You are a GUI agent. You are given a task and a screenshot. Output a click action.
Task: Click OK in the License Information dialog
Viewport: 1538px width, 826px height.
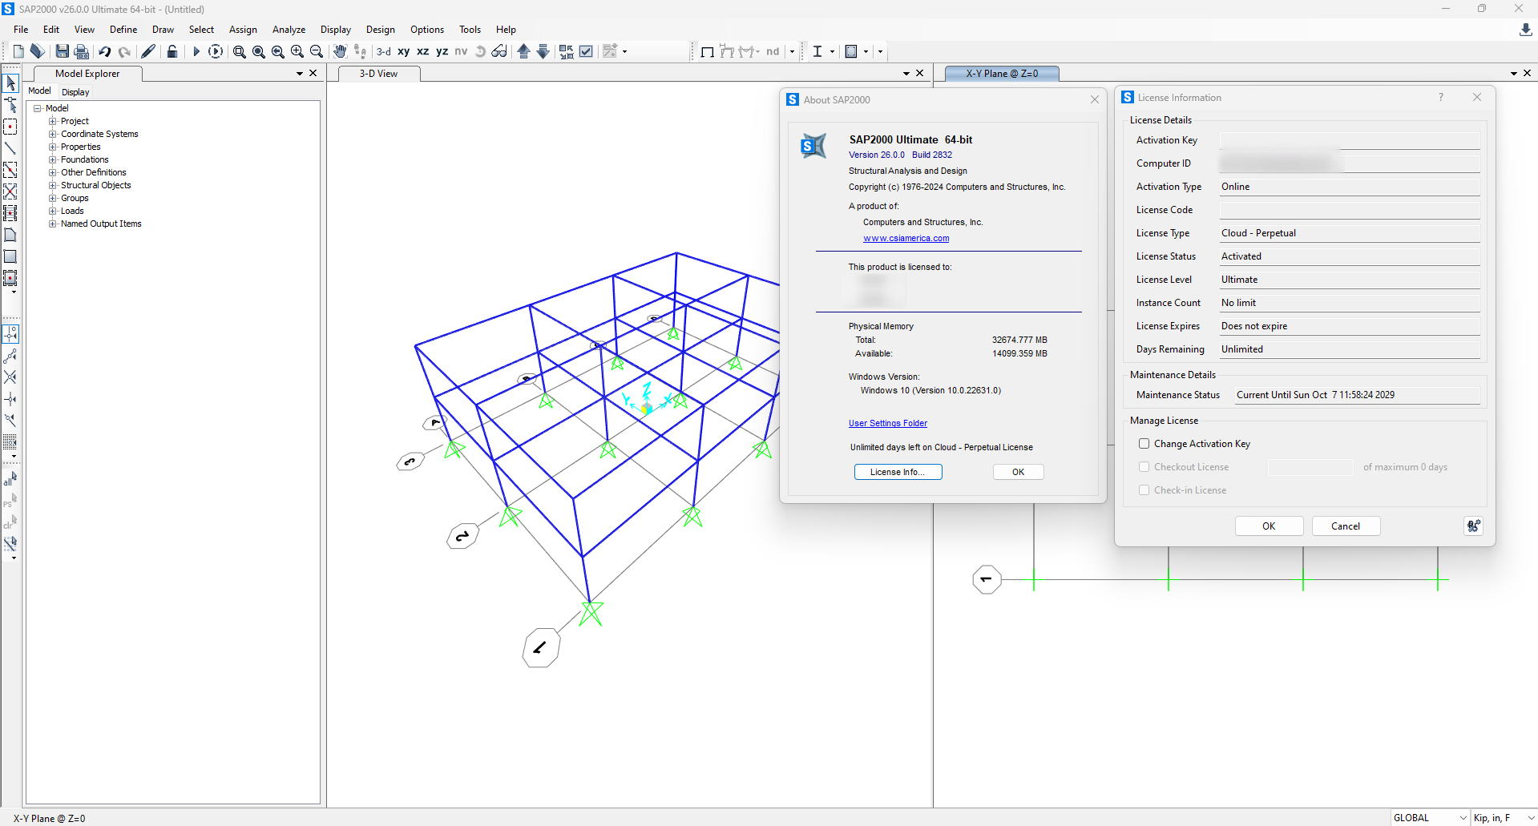tap(1269, 526)
